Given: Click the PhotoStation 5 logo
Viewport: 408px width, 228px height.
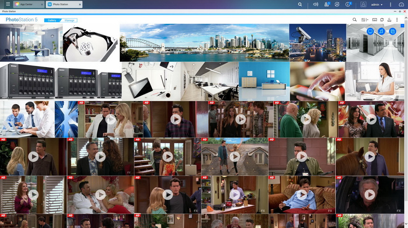Looking at the screenshot, I should coord(22,19).
